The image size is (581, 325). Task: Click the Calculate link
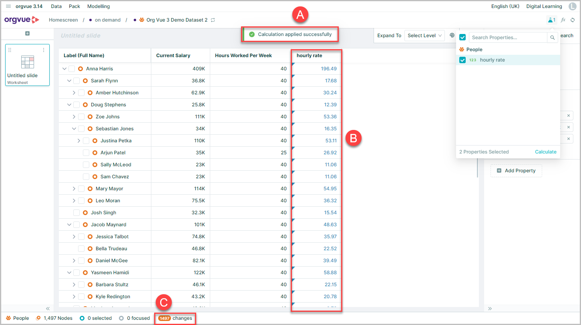point(546,152)
